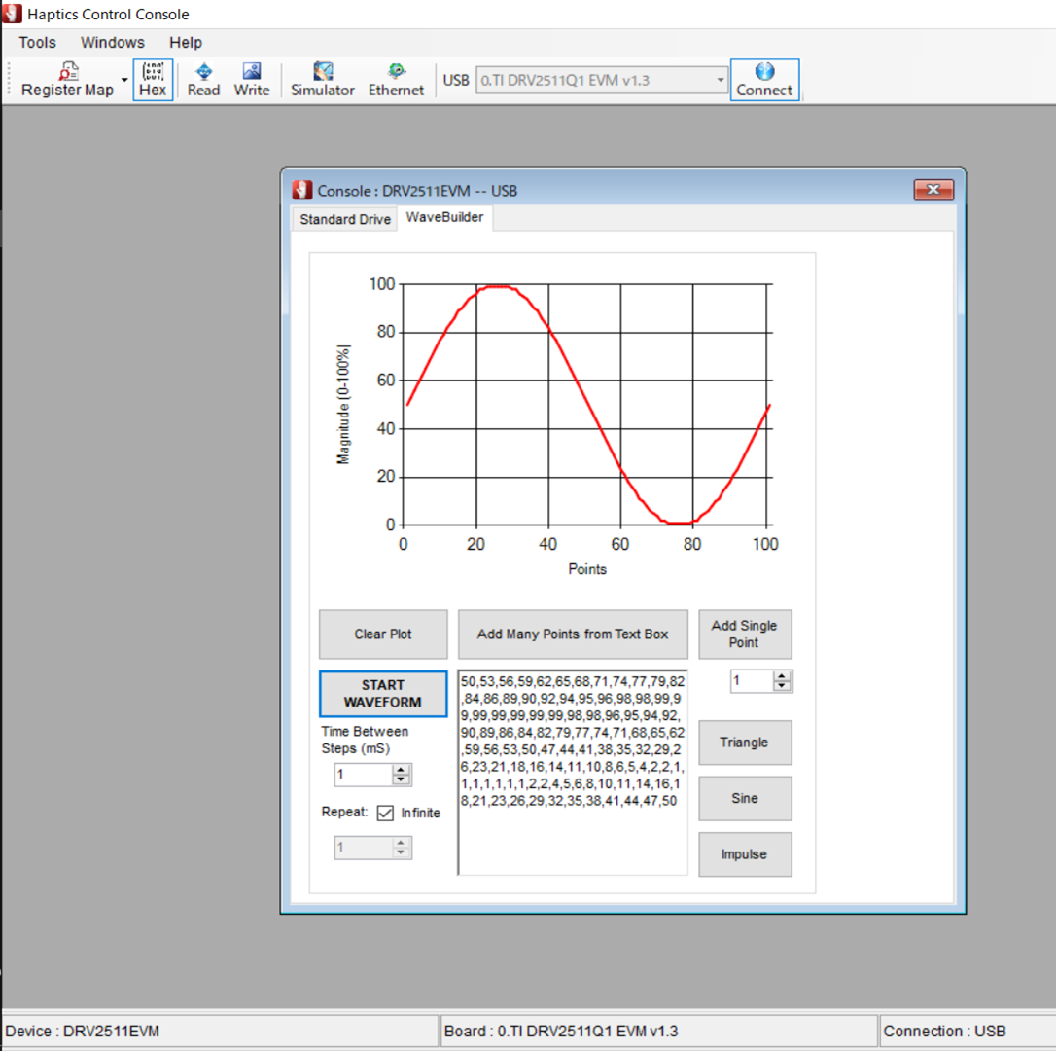The height and width of the screenshot is (1051, 1056).
Task: Open the USB device dropdown list
Action: [720, 80]
